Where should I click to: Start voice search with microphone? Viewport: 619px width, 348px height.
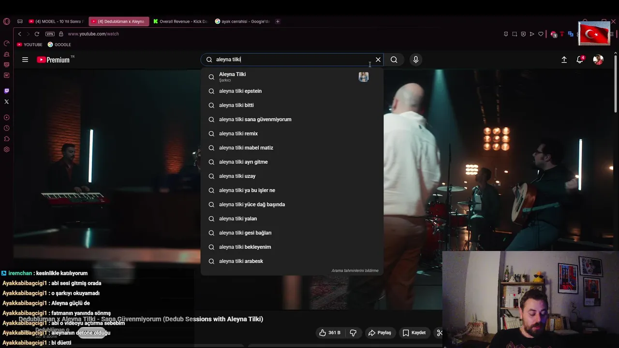(416, 59)
